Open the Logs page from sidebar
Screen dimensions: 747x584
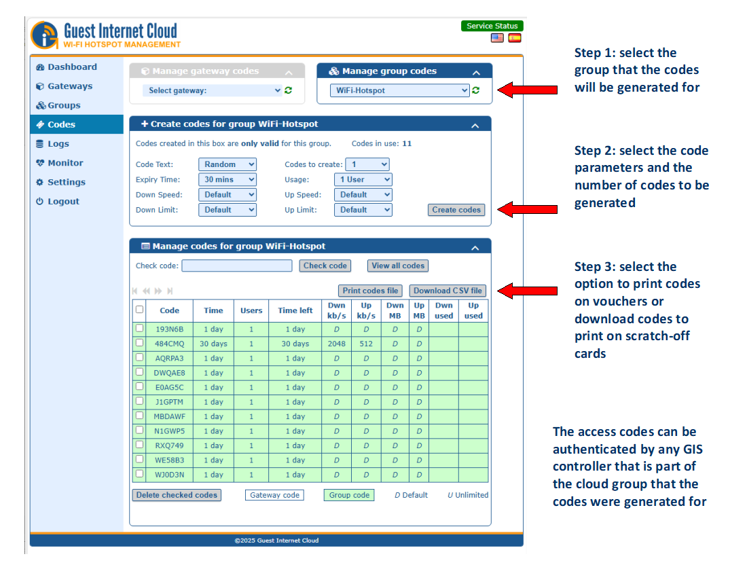58,144
